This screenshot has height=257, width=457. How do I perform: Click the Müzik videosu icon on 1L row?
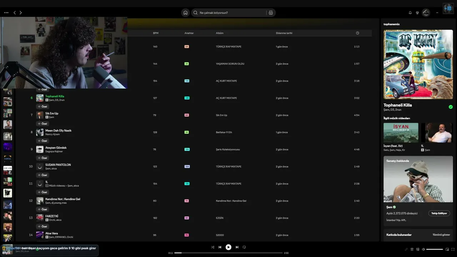[x=47, y=186]
